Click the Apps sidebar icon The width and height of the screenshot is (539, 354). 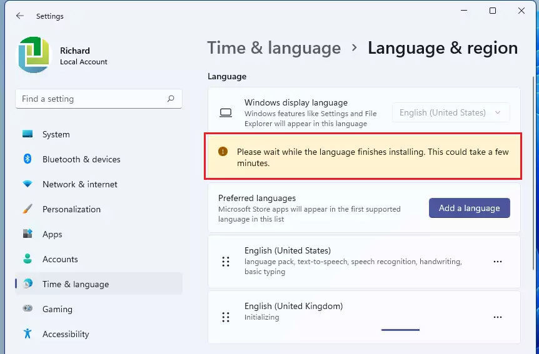(x=28, y=234)
